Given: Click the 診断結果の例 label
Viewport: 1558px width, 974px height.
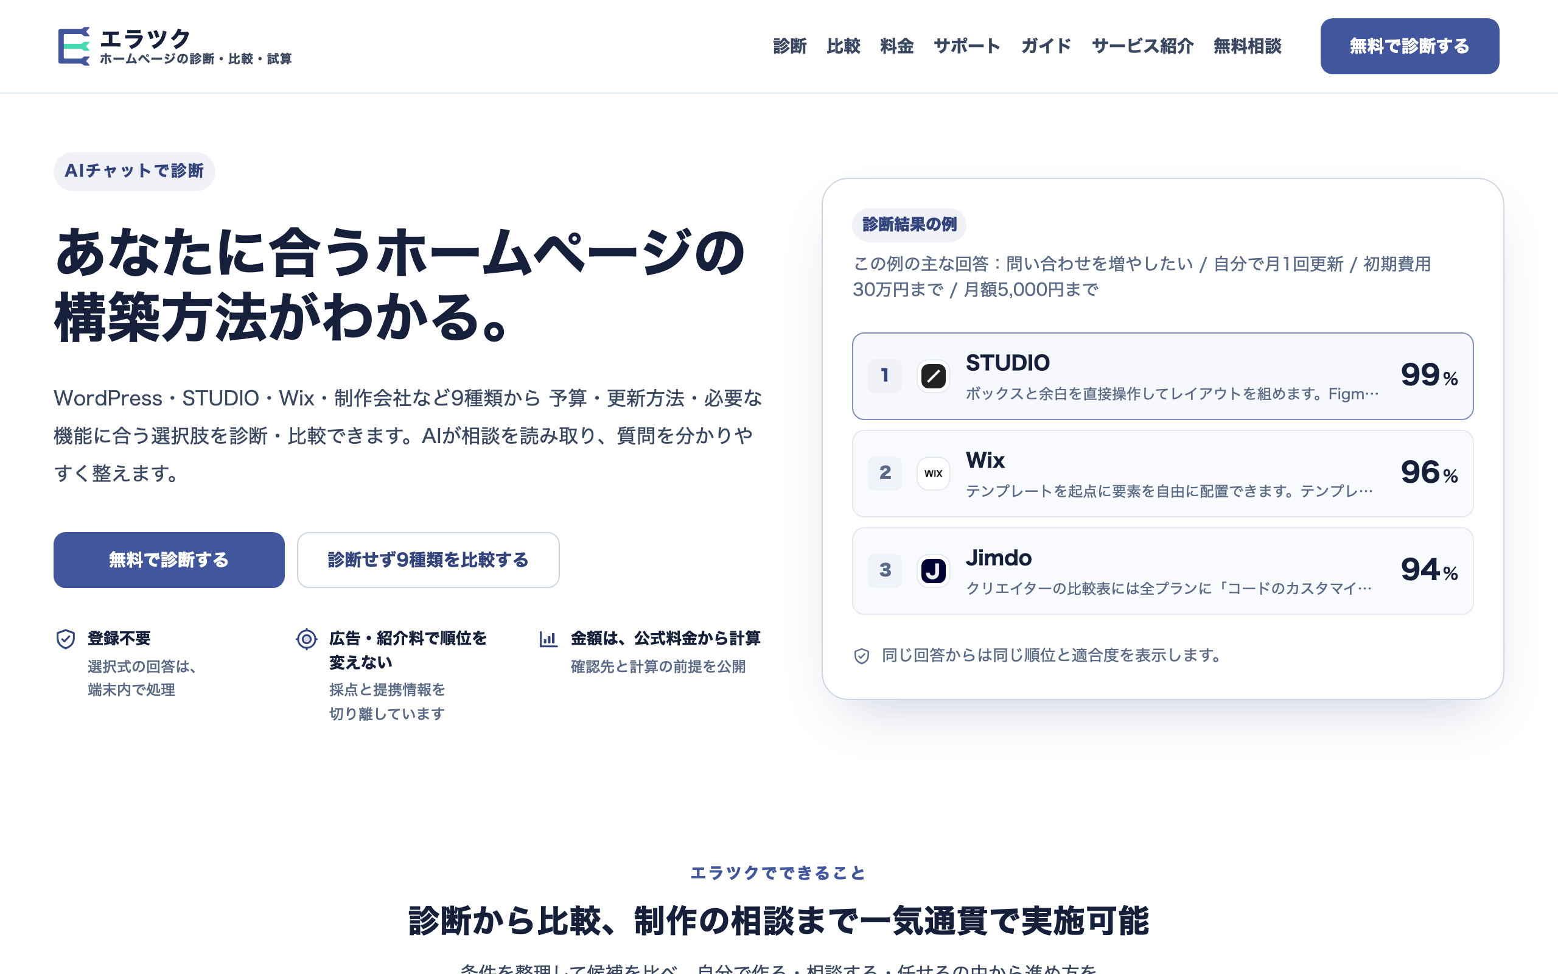Looking at the screenshot, I should (x=909, y=225).
